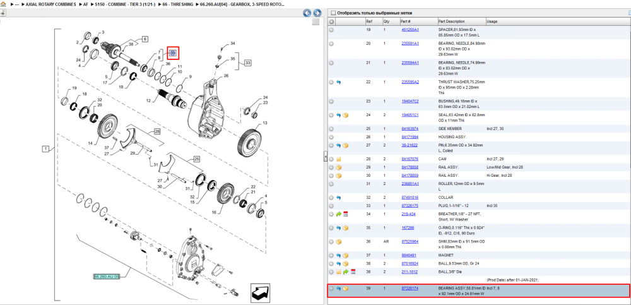Image resolution: width=631 pixels, height=305 pixels.
Task: Go to next diagram with right arrow
Action: click(317, 13)
